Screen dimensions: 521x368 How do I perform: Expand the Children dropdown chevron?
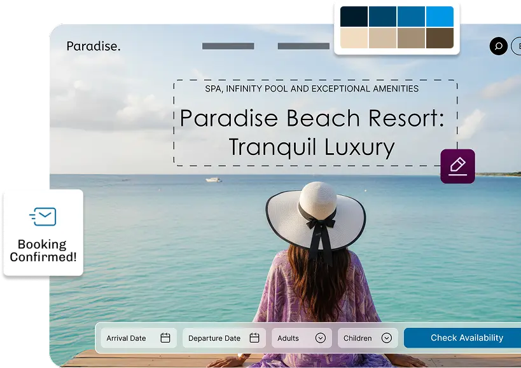[386, 338]
